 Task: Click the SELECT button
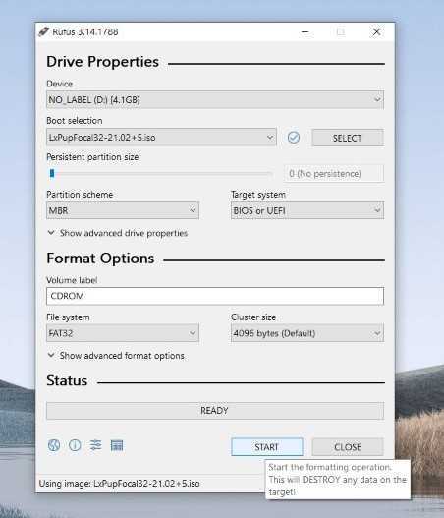pos(348,138)
